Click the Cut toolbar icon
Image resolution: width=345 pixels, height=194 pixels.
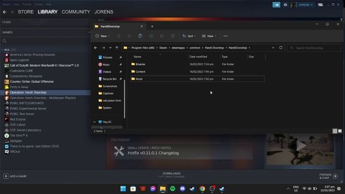coord(119,36)
